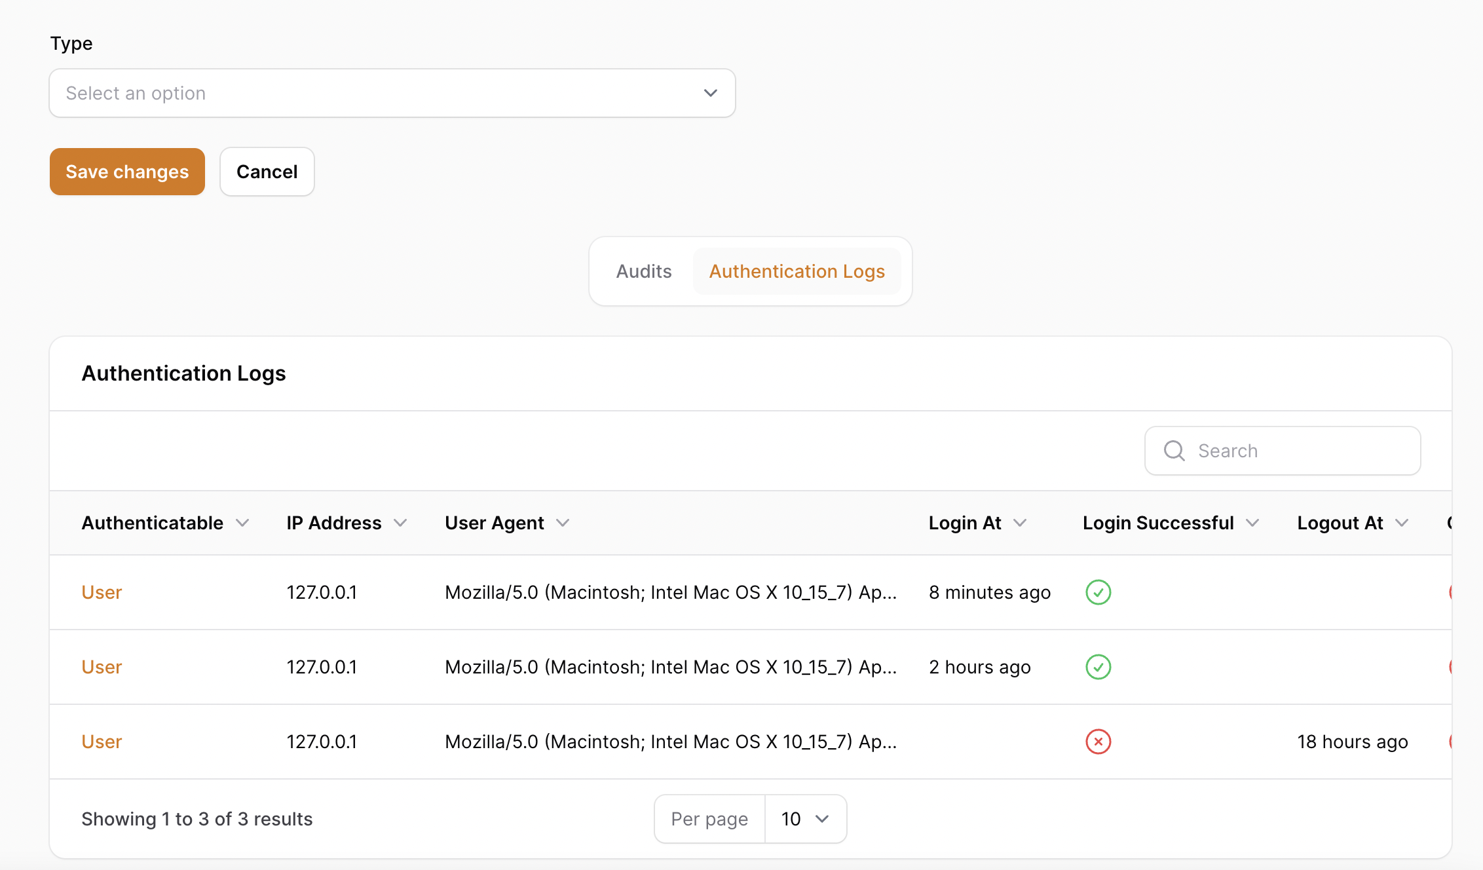Click the search magnifier icon
Screen dimensions: 1483x870
click(1174, 451)
